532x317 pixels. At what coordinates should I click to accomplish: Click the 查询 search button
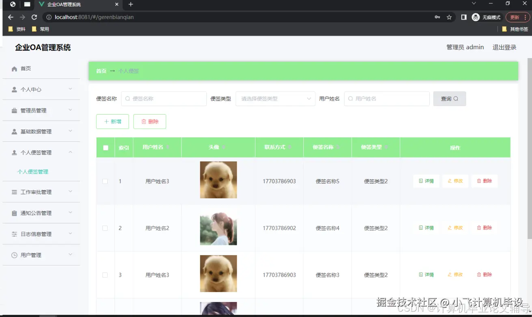tap(450, 99)
